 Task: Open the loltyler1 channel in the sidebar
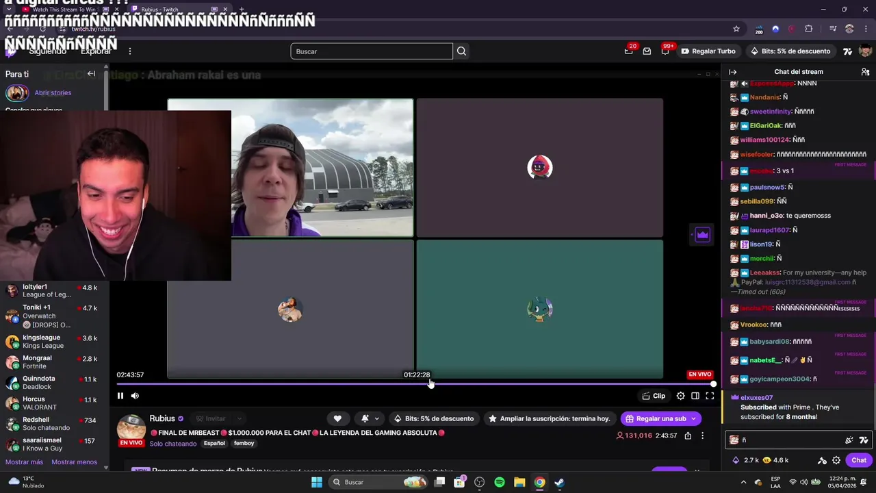tap(54, 291)
